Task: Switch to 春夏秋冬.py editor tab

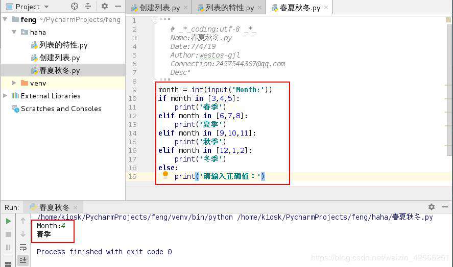Action: [x=300, y=8]
